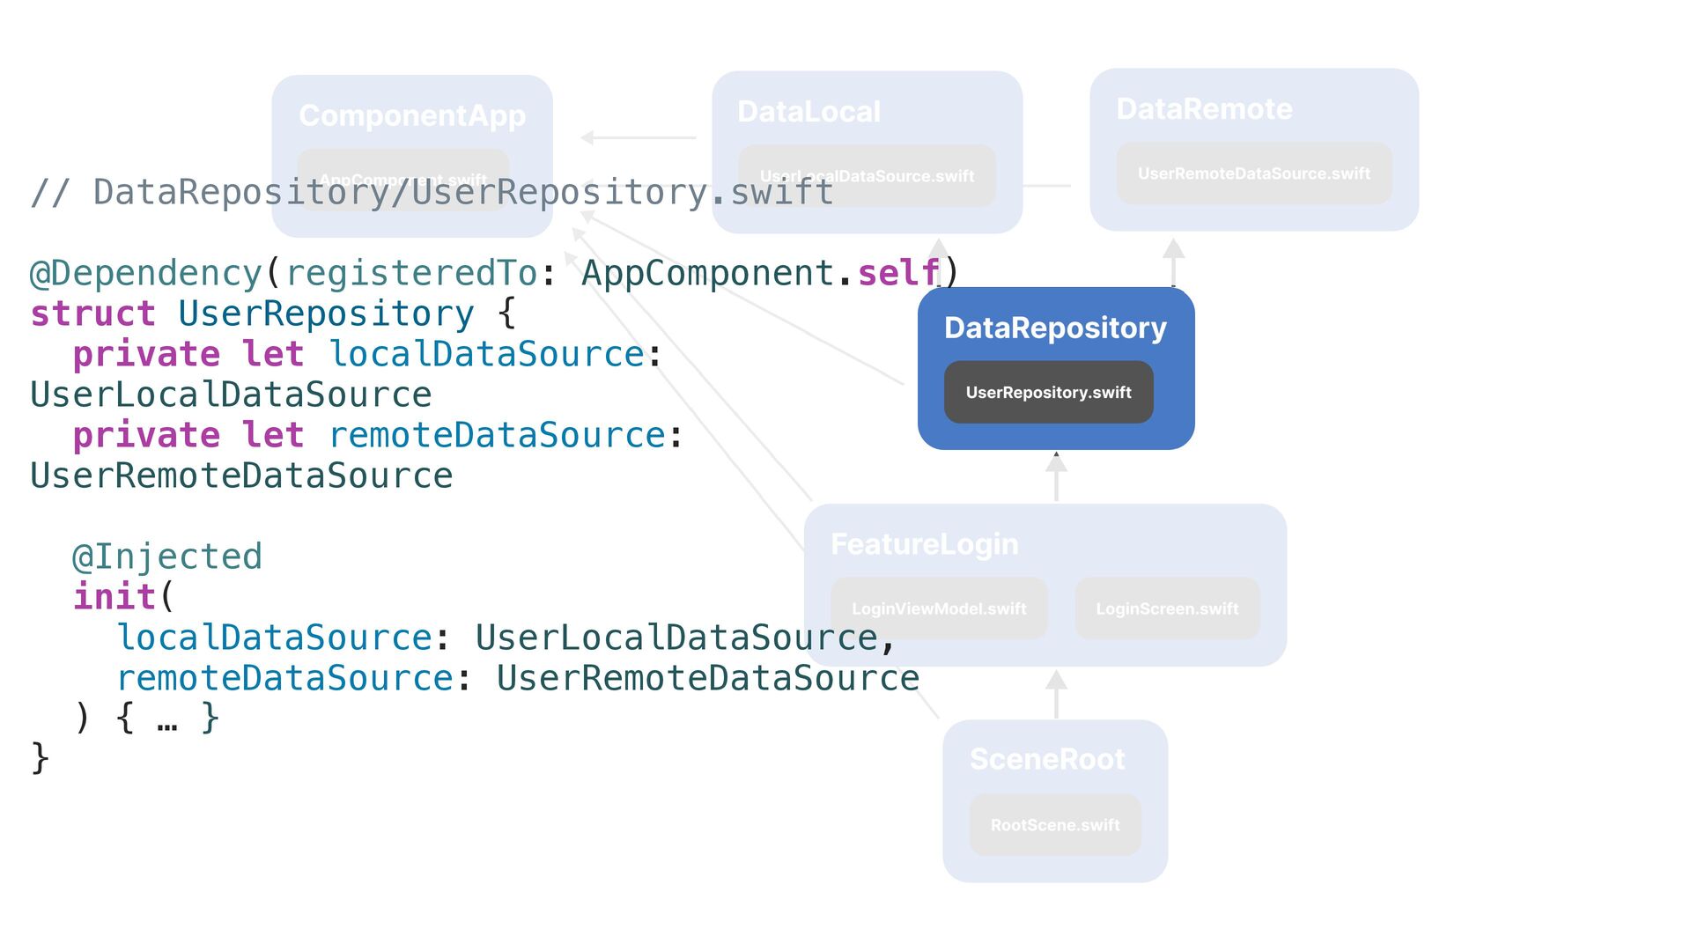Select the DataRemote module heading
Image resolution: width=1691 pixels, height=951 pixels.
(x=1204, y=108)
